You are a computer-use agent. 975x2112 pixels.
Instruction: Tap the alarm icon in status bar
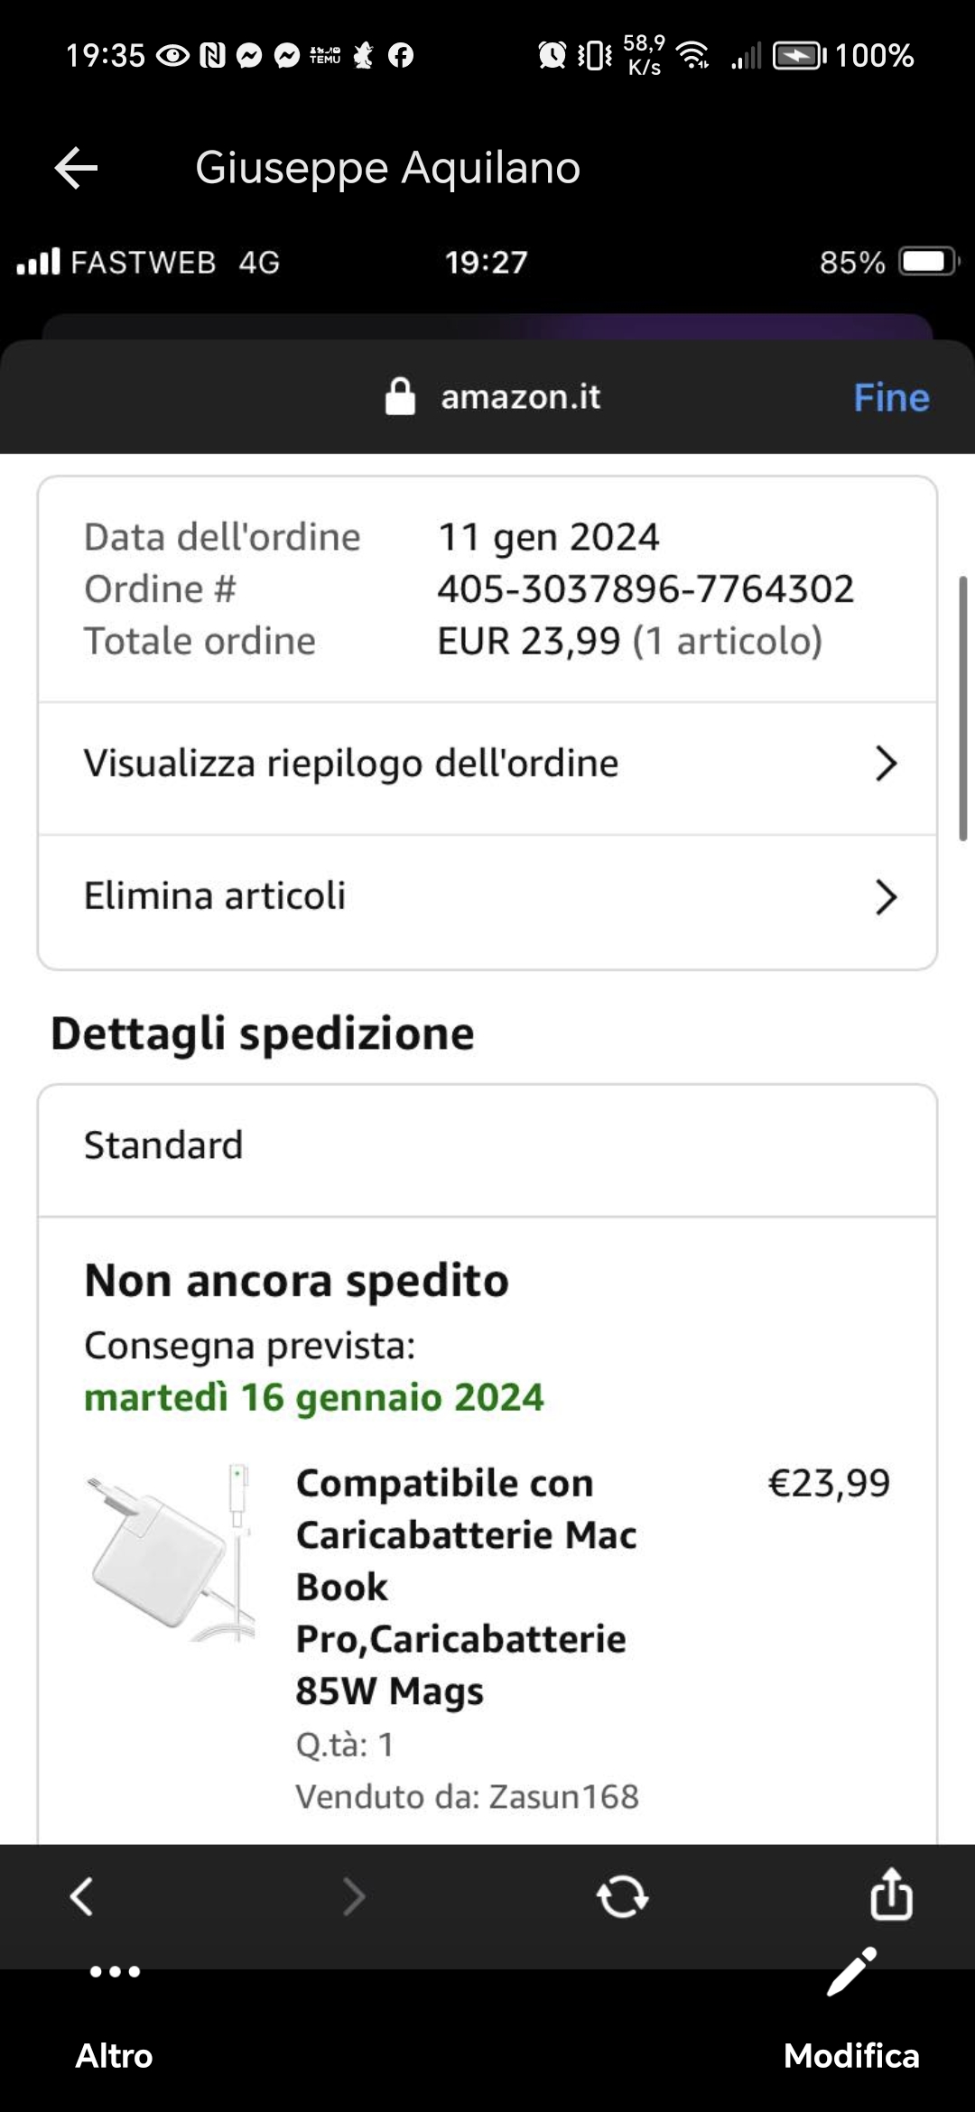pos(552,56)
